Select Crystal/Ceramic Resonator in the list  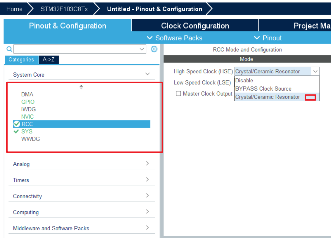[277, 97]
